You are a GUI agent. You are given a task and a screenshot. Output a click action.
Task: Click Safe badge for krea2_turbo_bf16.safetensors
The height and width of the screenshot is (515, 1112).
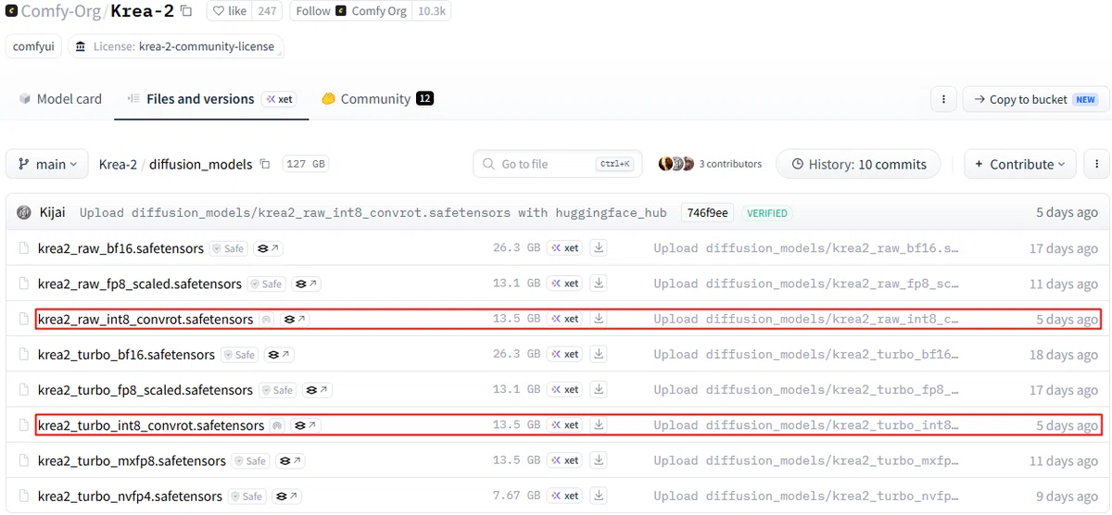[239, 355]
